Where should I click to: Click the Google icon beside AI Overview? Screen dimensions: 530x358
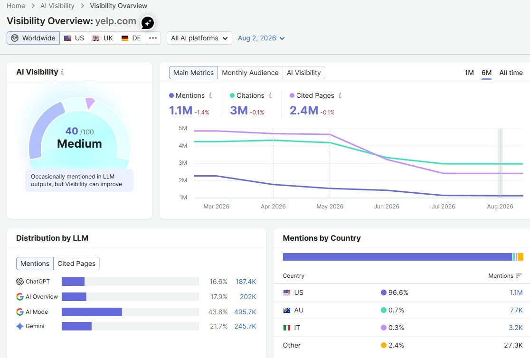tap(20, 297)
